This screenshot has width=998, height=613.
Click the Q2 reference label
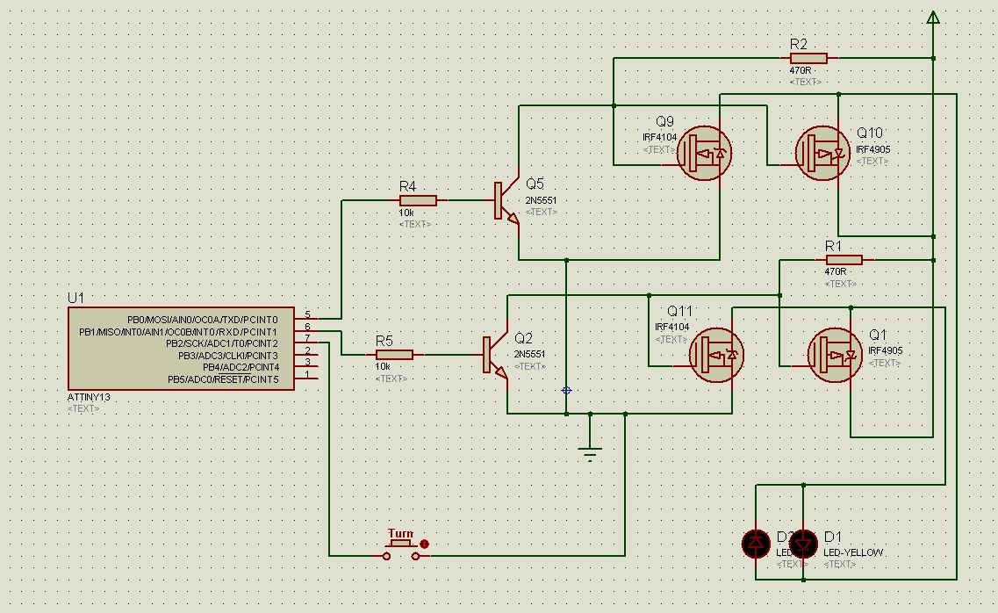523,338
